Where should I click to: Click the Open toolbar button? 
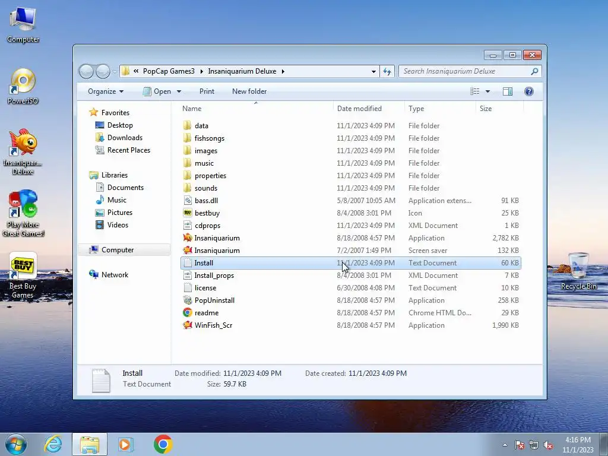[x=157, y=91]
